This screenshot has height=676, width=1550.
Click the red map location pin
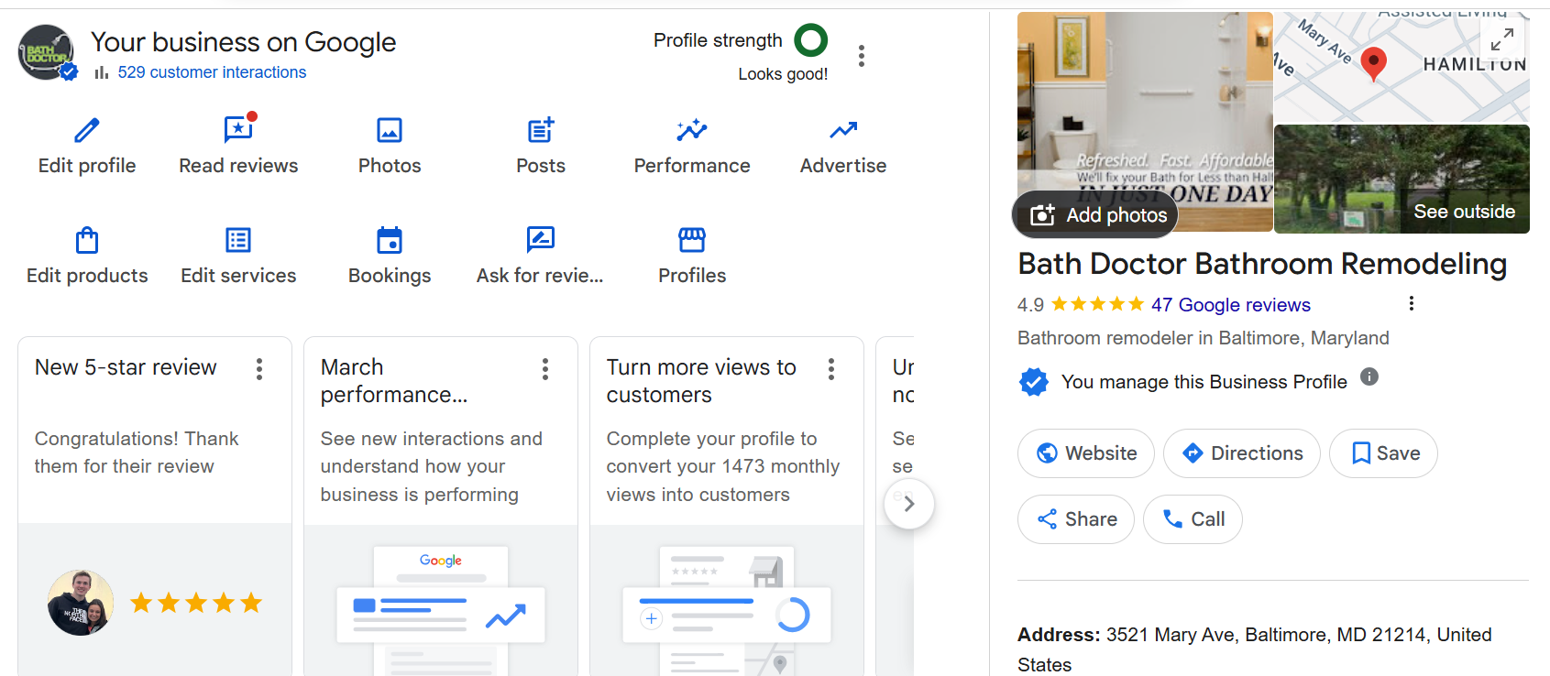1373,64
